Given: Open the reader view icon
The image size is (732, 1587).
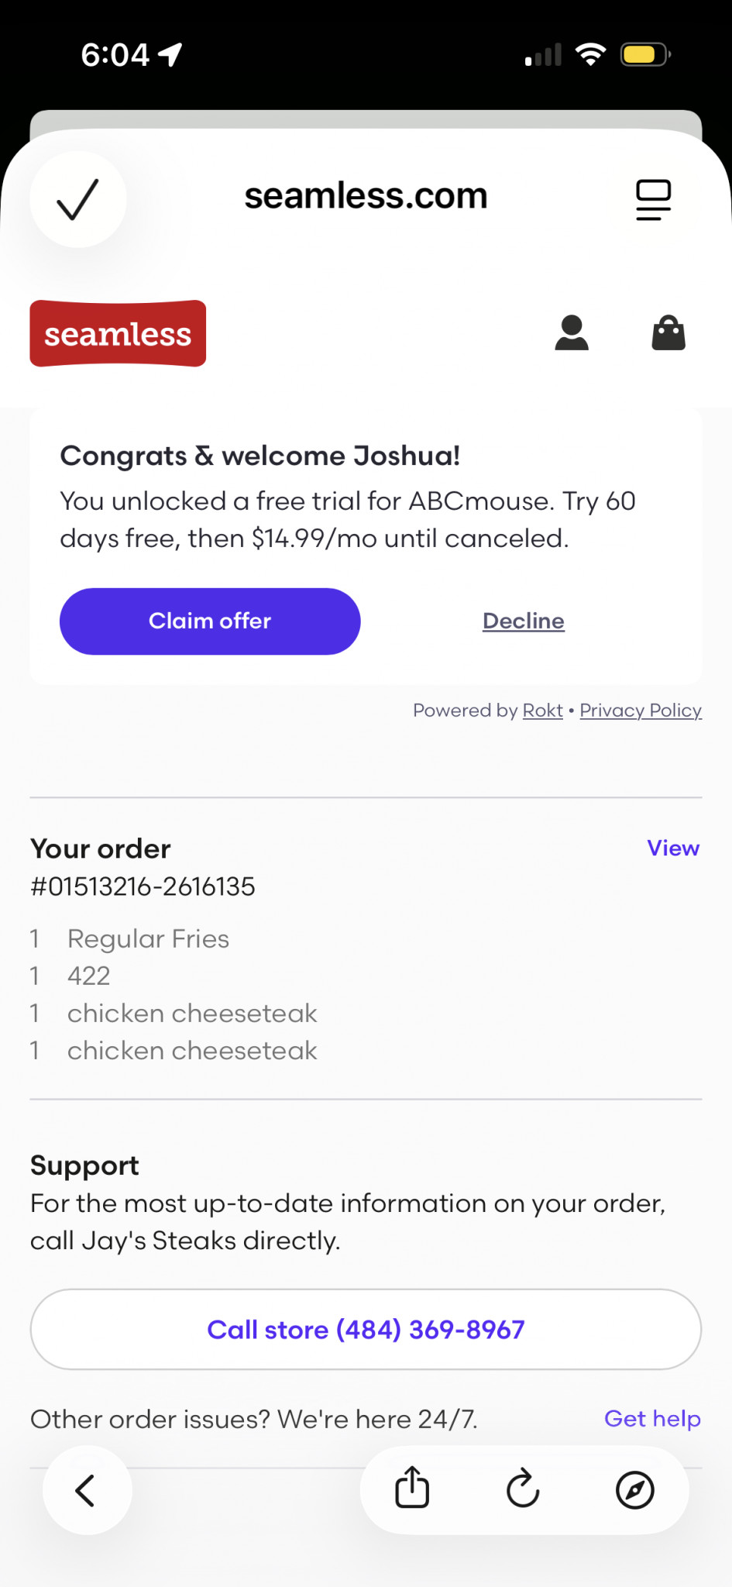Looking at the screenshot, I should pyautogui.click(x=653, y=199).
